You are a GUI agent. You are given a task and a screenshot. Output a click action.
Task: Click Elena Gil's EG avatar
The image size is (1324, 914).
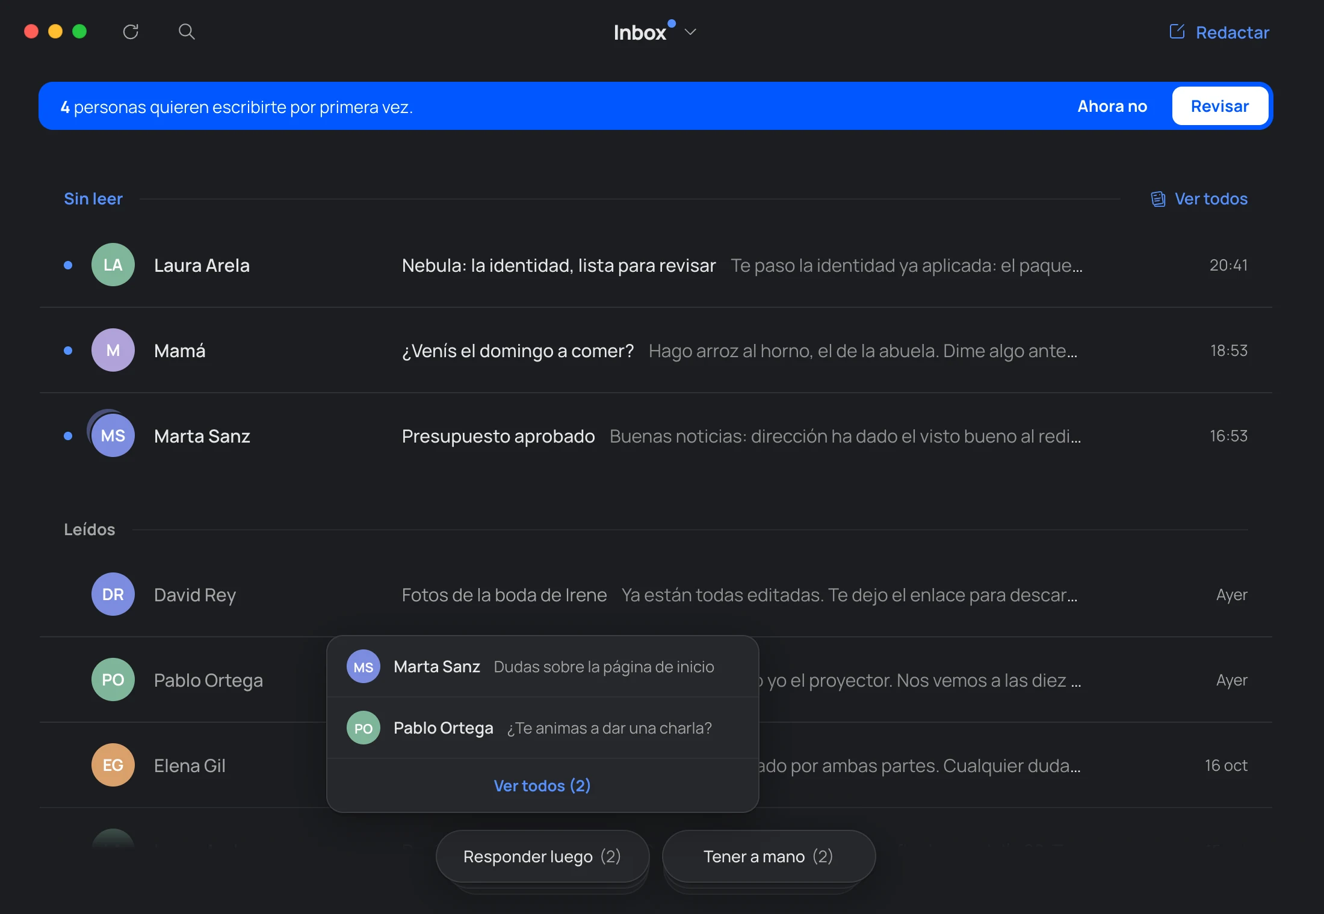point(113,765)
